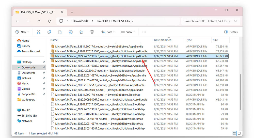The image size is (254, 138).
Task: Toggle the Details pane
Action: click(231, 32)
